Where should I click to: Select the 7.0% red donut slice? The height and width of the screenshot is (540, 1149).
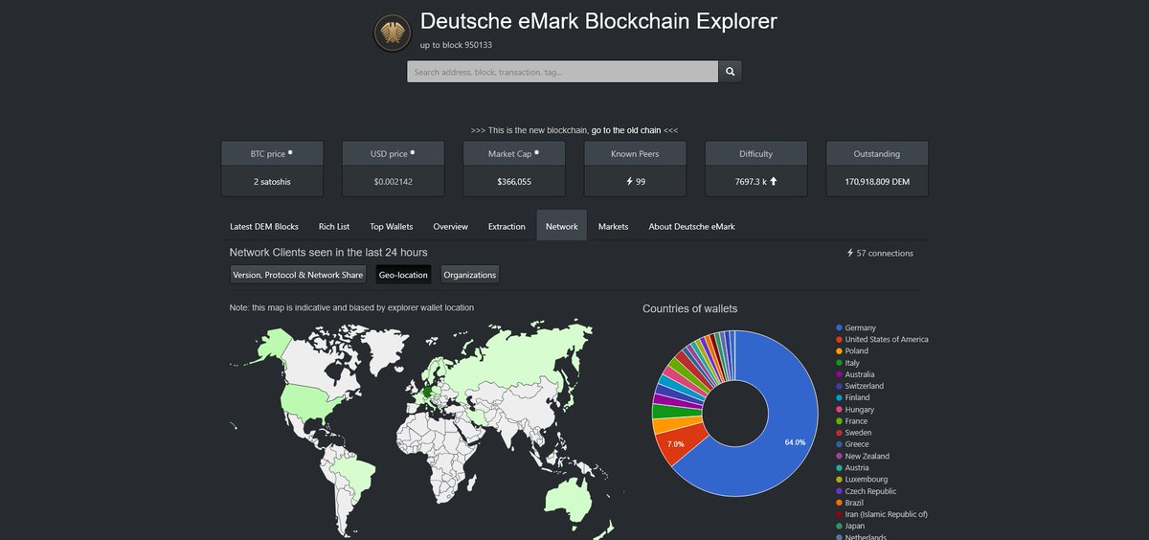[x=677, y=443]
